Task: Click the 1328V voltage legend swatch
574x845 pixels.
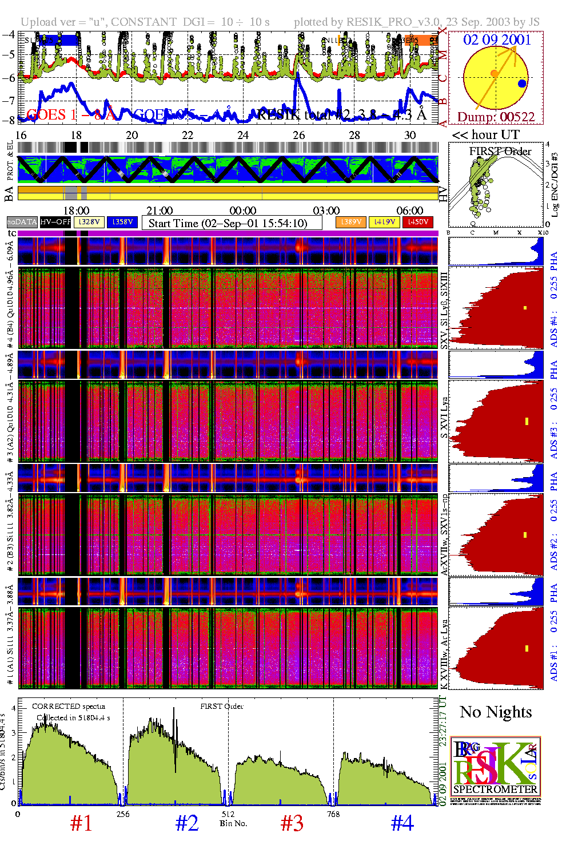Action: pos(90,222)
